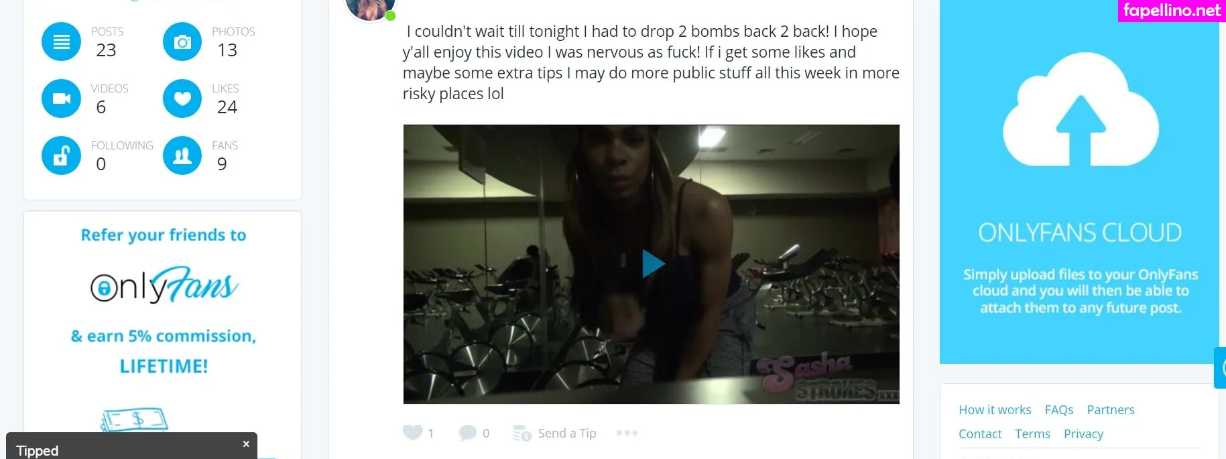Click the OnlyFans Cloud upload icon
Screen dimensions: 1226x459
[1080, 111]
